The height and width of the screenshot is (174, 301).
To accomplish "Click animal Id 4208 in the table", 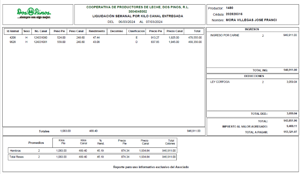I will coord(12,38).
